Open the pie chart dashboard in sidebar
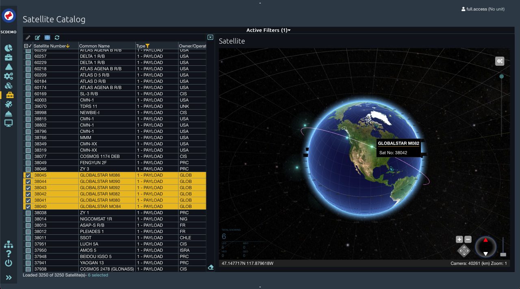The height and width of the screenshot is (289, 520). 9,48
